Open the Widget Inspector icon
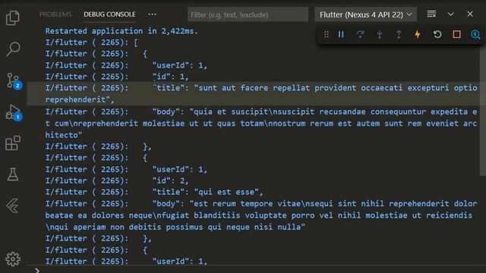486x273 pixels. 475,34
